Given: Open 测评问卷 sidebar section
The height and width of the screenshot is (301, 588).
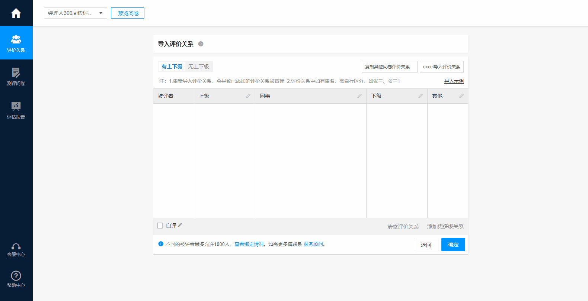Looking at the screenshot, I should click(16, 76).
